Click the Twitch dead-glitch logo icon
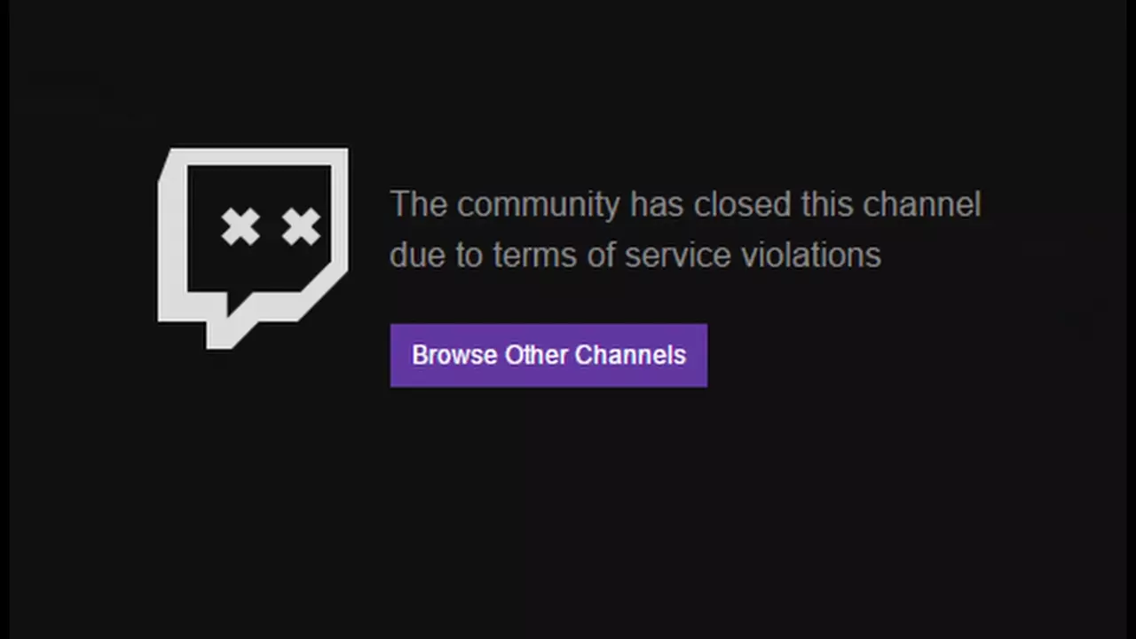Screen dimensions: 1136x639 click(253, 248)
